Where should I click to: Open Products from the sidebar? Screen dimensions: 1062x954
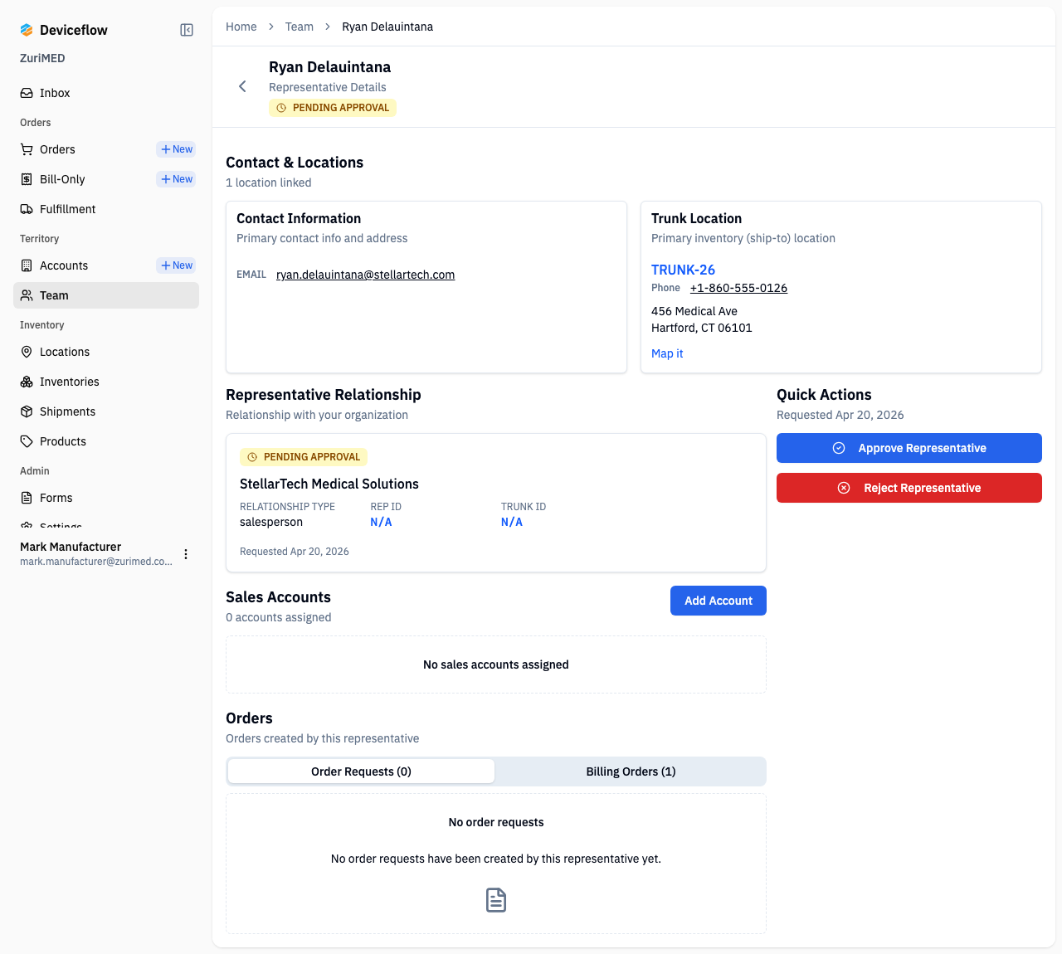pos(62,441)
